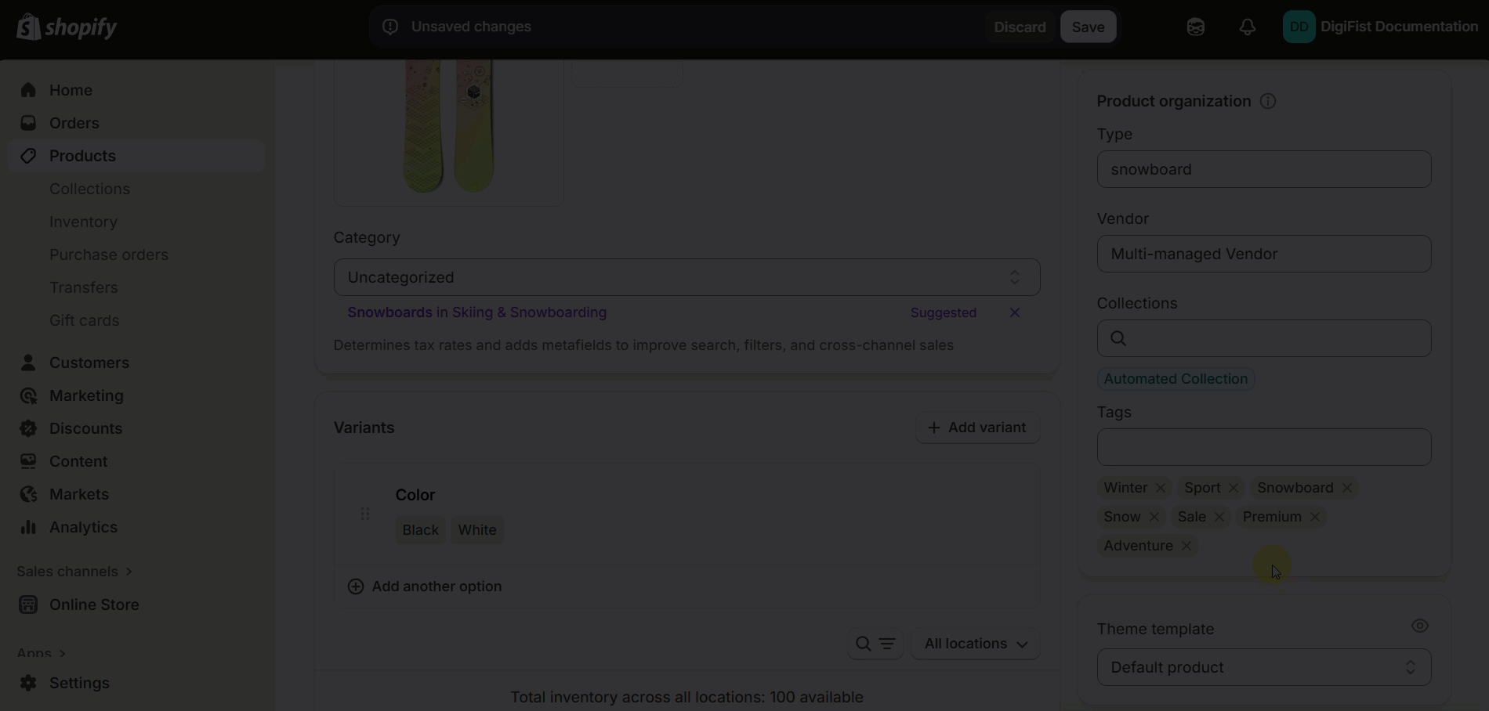Click the notifications bell icon
This screenshot has height=711, width=1489.
(x=1247, y=27)
